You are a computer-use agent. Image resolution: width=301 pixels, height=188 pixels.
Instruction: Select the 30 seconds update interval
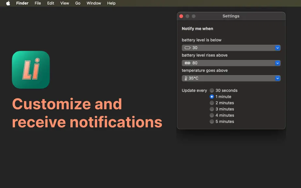pyautogui.click(x=212, y=90)
